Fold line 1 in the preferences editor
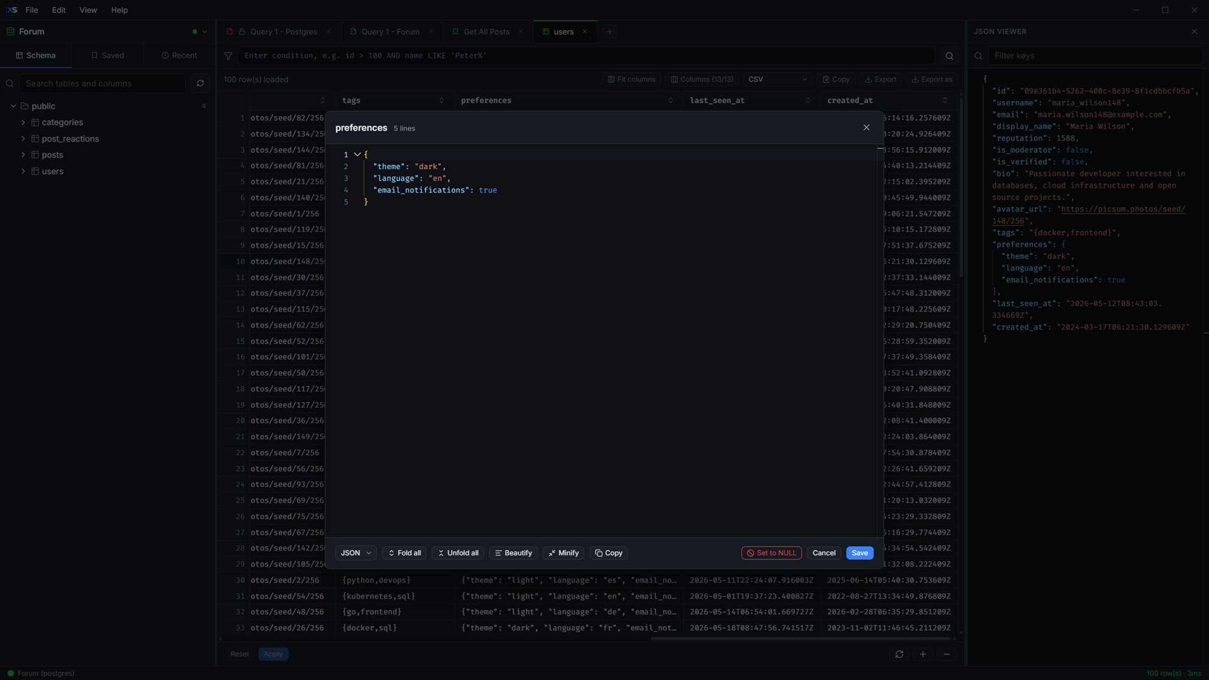This screenshot has height=680, width=1209. pos(357,155)
